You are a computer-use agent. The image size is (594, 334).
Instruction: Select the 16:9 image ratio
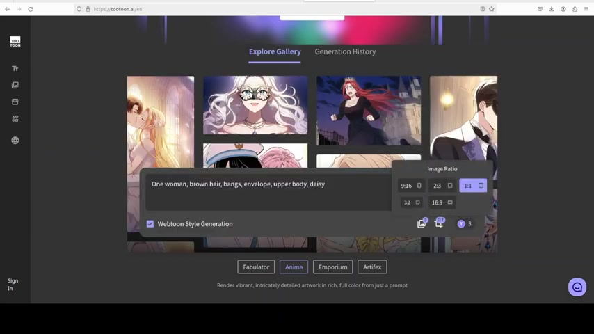point(442,202)
